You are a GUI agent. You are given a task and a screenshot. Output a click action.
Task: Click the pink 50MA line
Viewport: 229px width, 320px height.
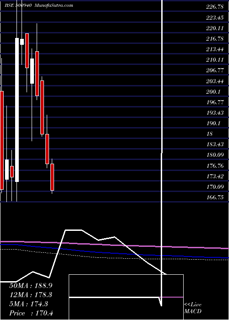[x=114, y=245]
